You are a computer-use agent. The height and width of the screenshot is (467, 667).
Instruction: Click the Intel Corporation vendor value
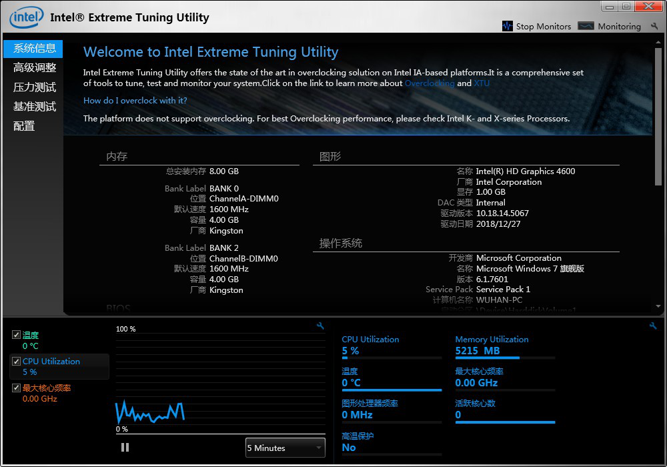pos(509,182)
